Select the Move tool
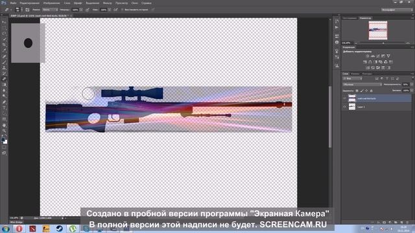Image resolution: width=415 pixels, height=233 pixels. pos(4,22)
